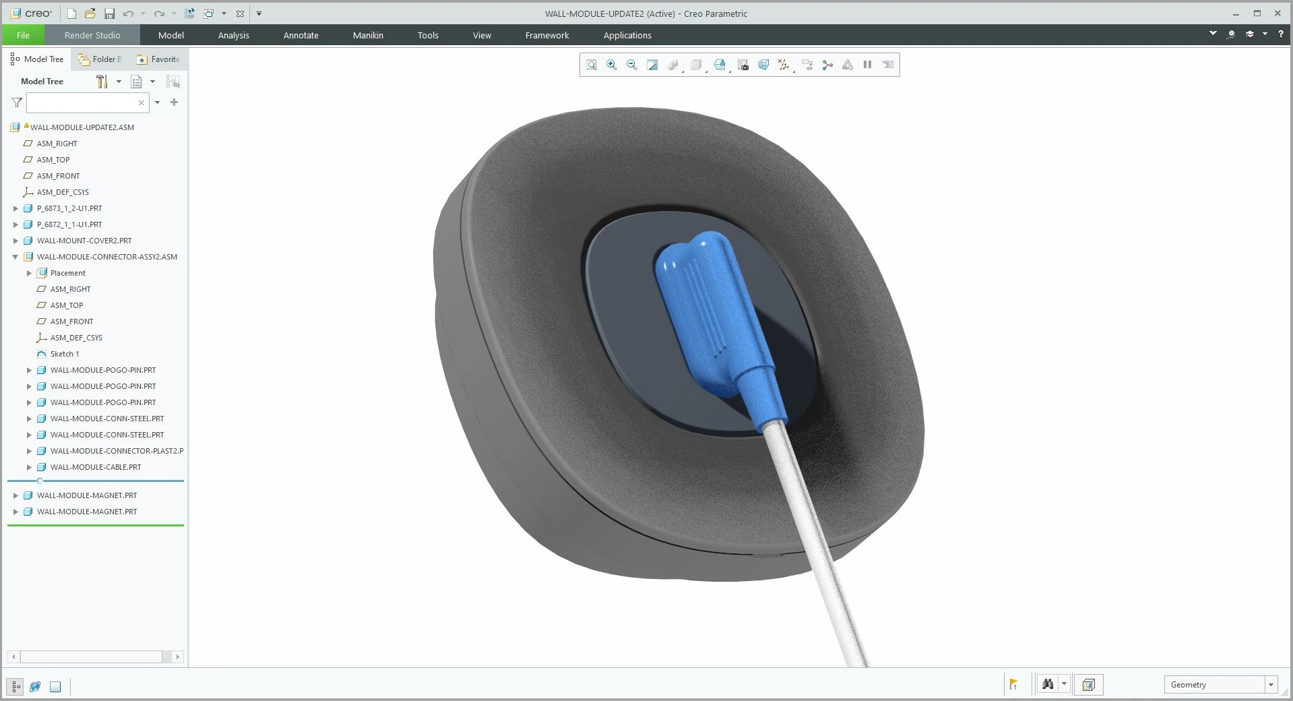The height and width of the screenshot is (701, 1293).
Task: Open the tree columns dropdown arrow
Action: 152,82
